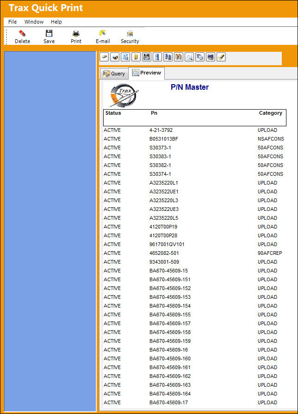
Task: Click the NSAFCONS category value
Action: tap(271, 139)
